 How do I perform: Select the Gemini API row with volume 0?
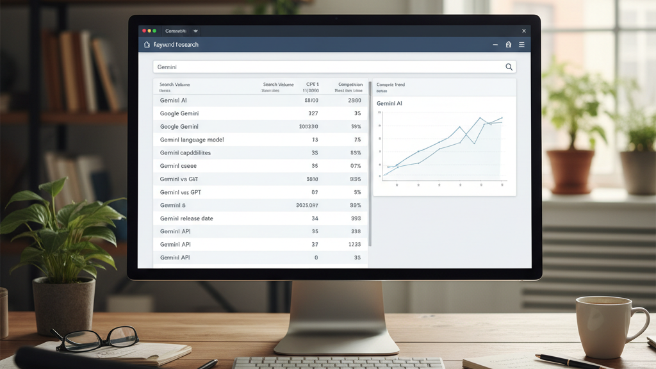tap(260, 258)
